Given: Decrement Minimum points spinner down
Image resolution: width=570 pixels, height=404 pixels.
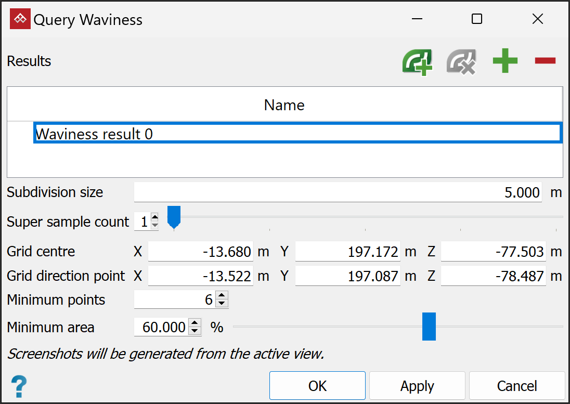Looking at the screenshot, I should 222,304.
